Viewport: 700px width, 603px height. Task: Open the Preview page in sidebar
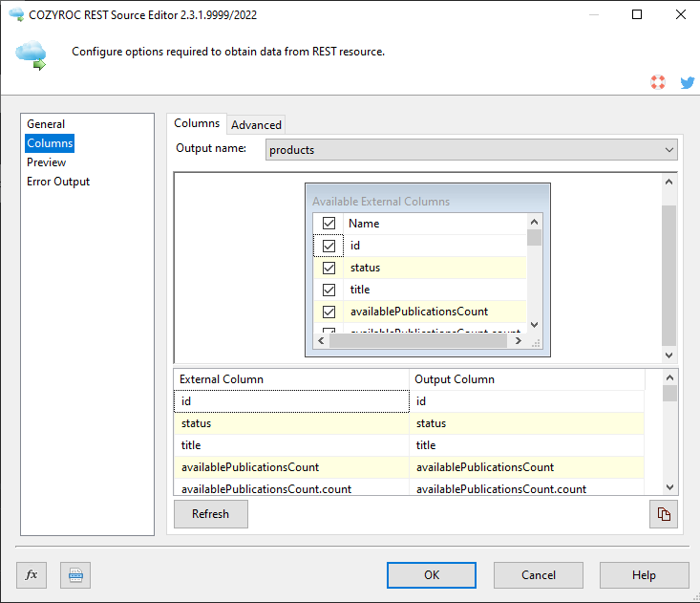point(47,162)
